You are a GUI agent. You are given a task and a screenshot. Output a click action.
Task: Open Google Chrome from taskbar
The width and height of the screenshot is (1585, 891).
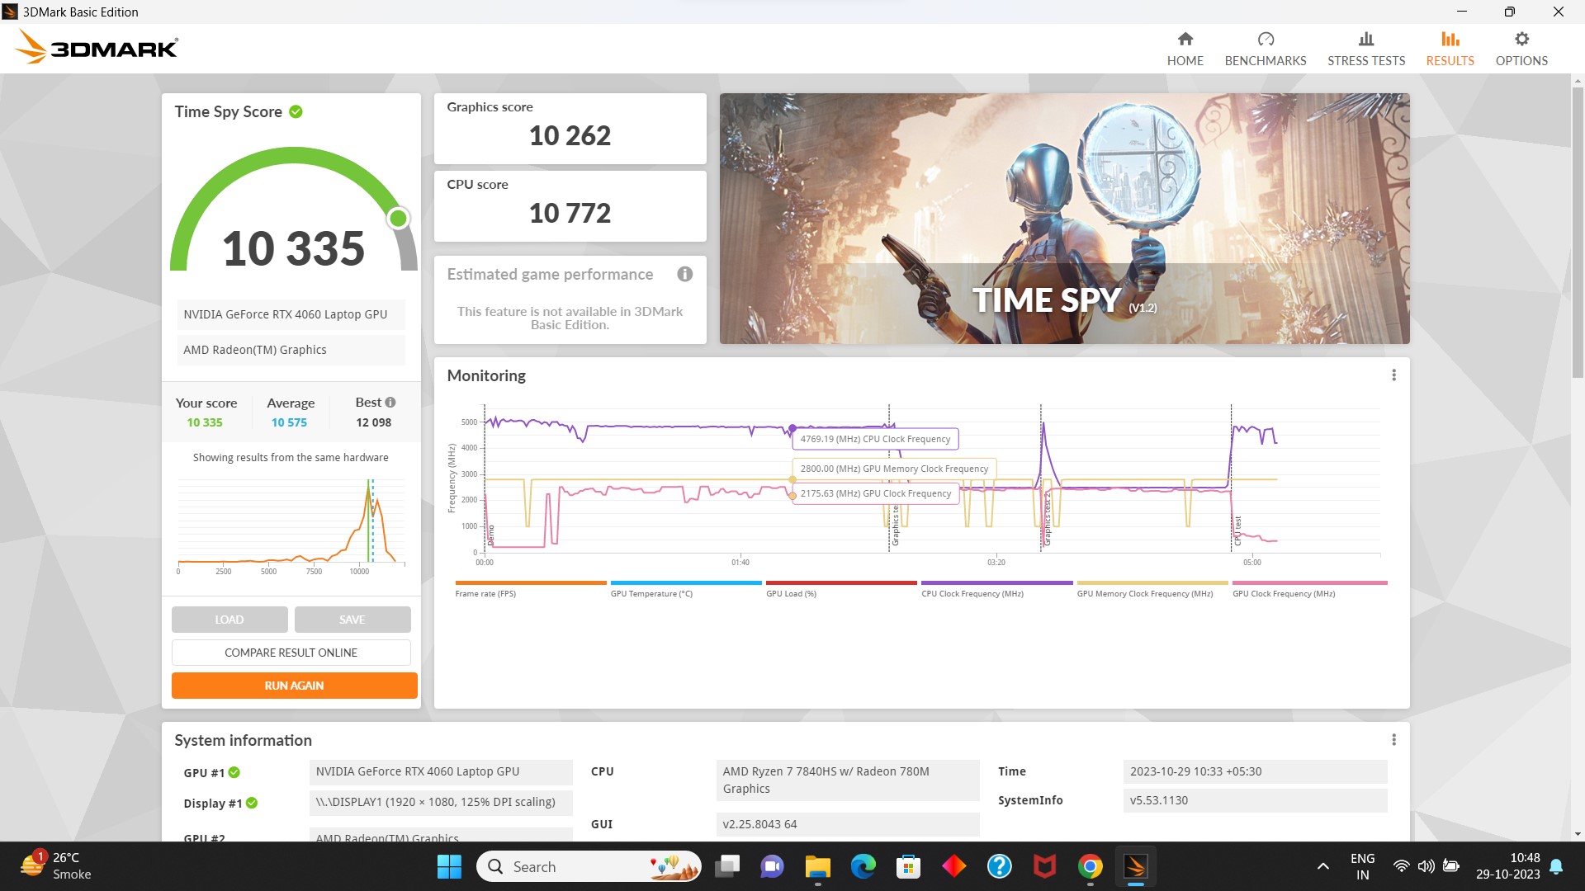(x=1090, y=866)
